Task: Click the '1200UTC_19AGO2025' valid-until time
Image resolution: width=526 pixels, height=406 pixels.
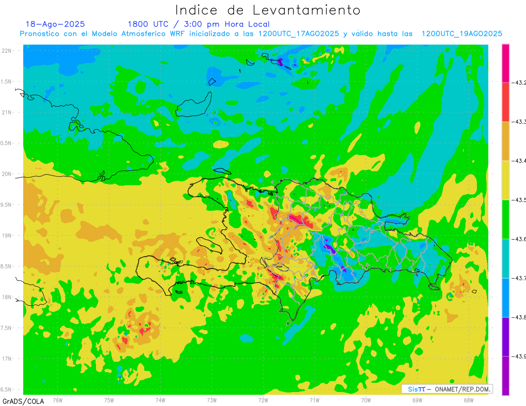Action: point(462,34)
